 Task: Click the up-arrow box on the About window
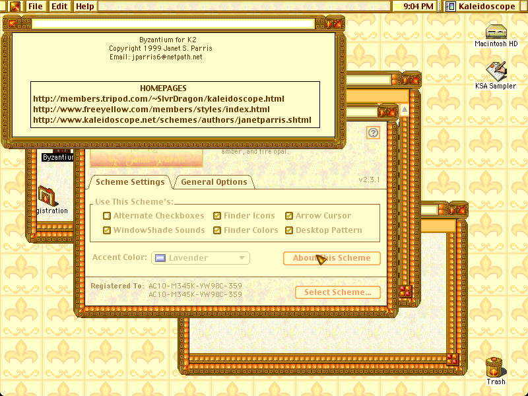pyautogui.click(x=328, y=24)
